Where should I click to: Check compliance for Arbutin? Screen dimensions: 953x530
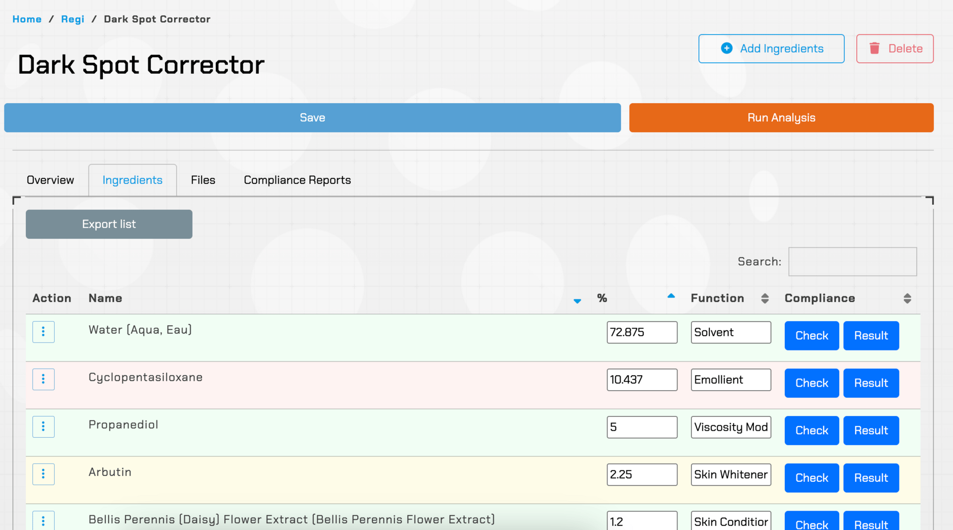tap(812, 478)
